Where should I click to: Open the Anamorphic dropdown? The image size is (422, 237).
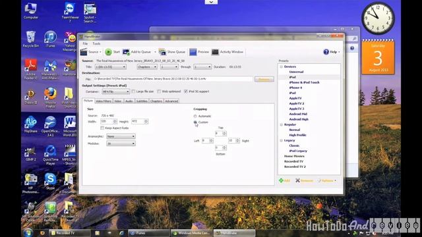tap(121, 136)
